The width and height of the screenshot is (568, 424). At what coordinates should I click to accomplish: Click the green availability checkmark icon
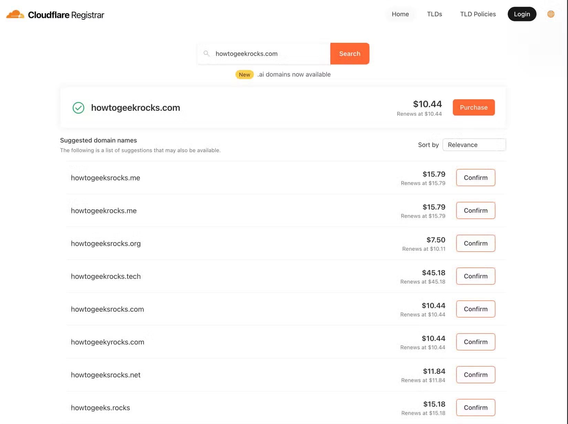78,108
